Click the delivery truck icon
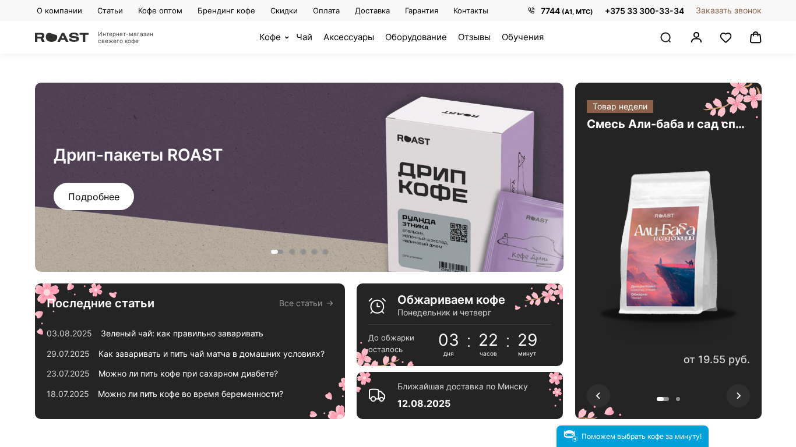 pos(377,395)
